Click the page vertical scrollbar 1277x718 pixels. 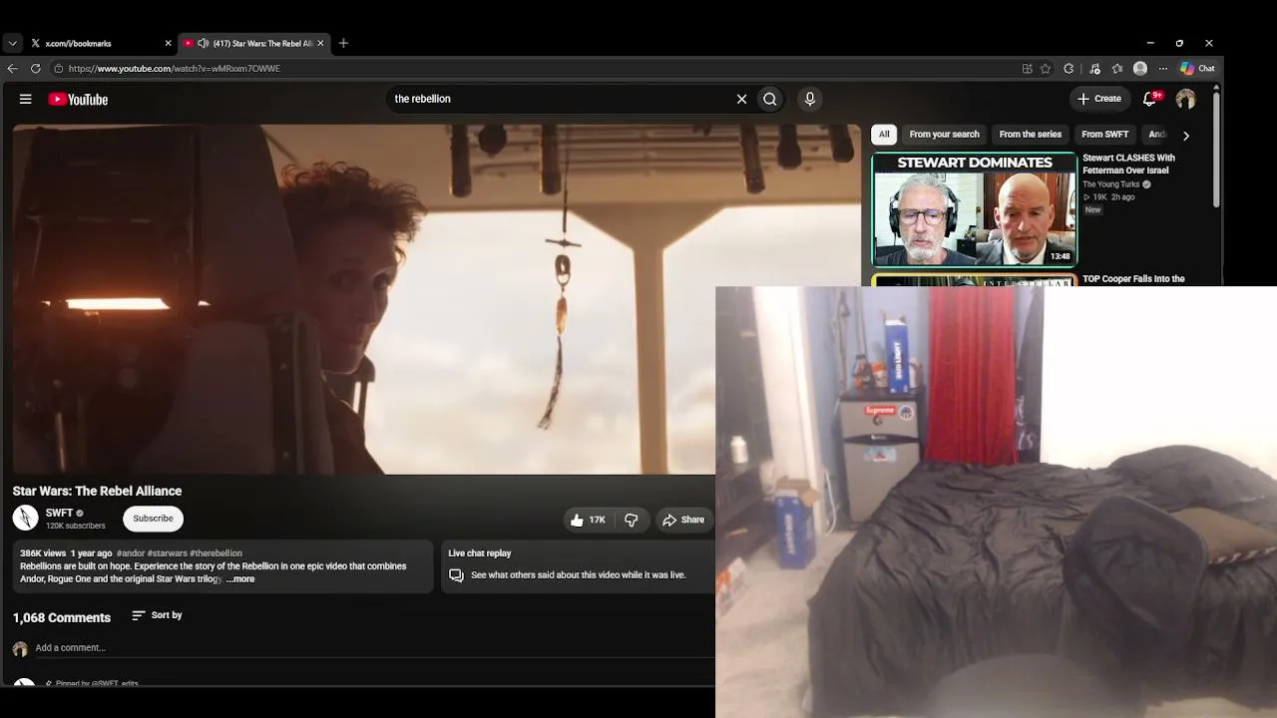1216,150
